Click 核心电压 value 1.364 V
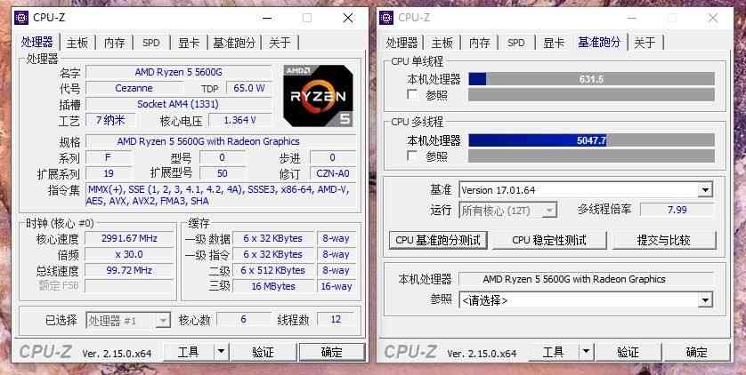The image size is (746, 375). pyautogui.click(x=239, y=121)
